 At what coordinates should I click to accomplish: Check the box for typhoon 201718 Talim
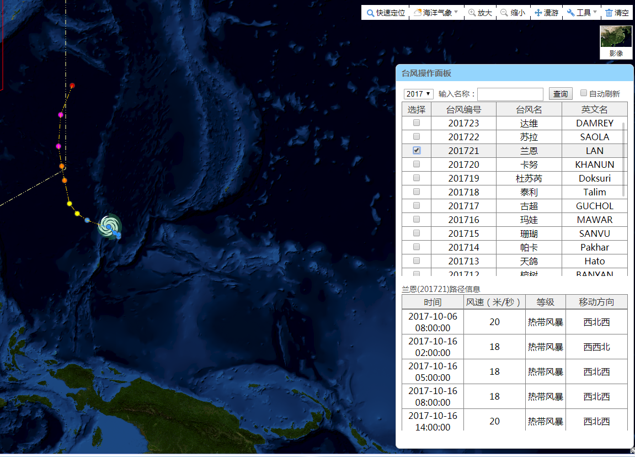tap(417, 192)
